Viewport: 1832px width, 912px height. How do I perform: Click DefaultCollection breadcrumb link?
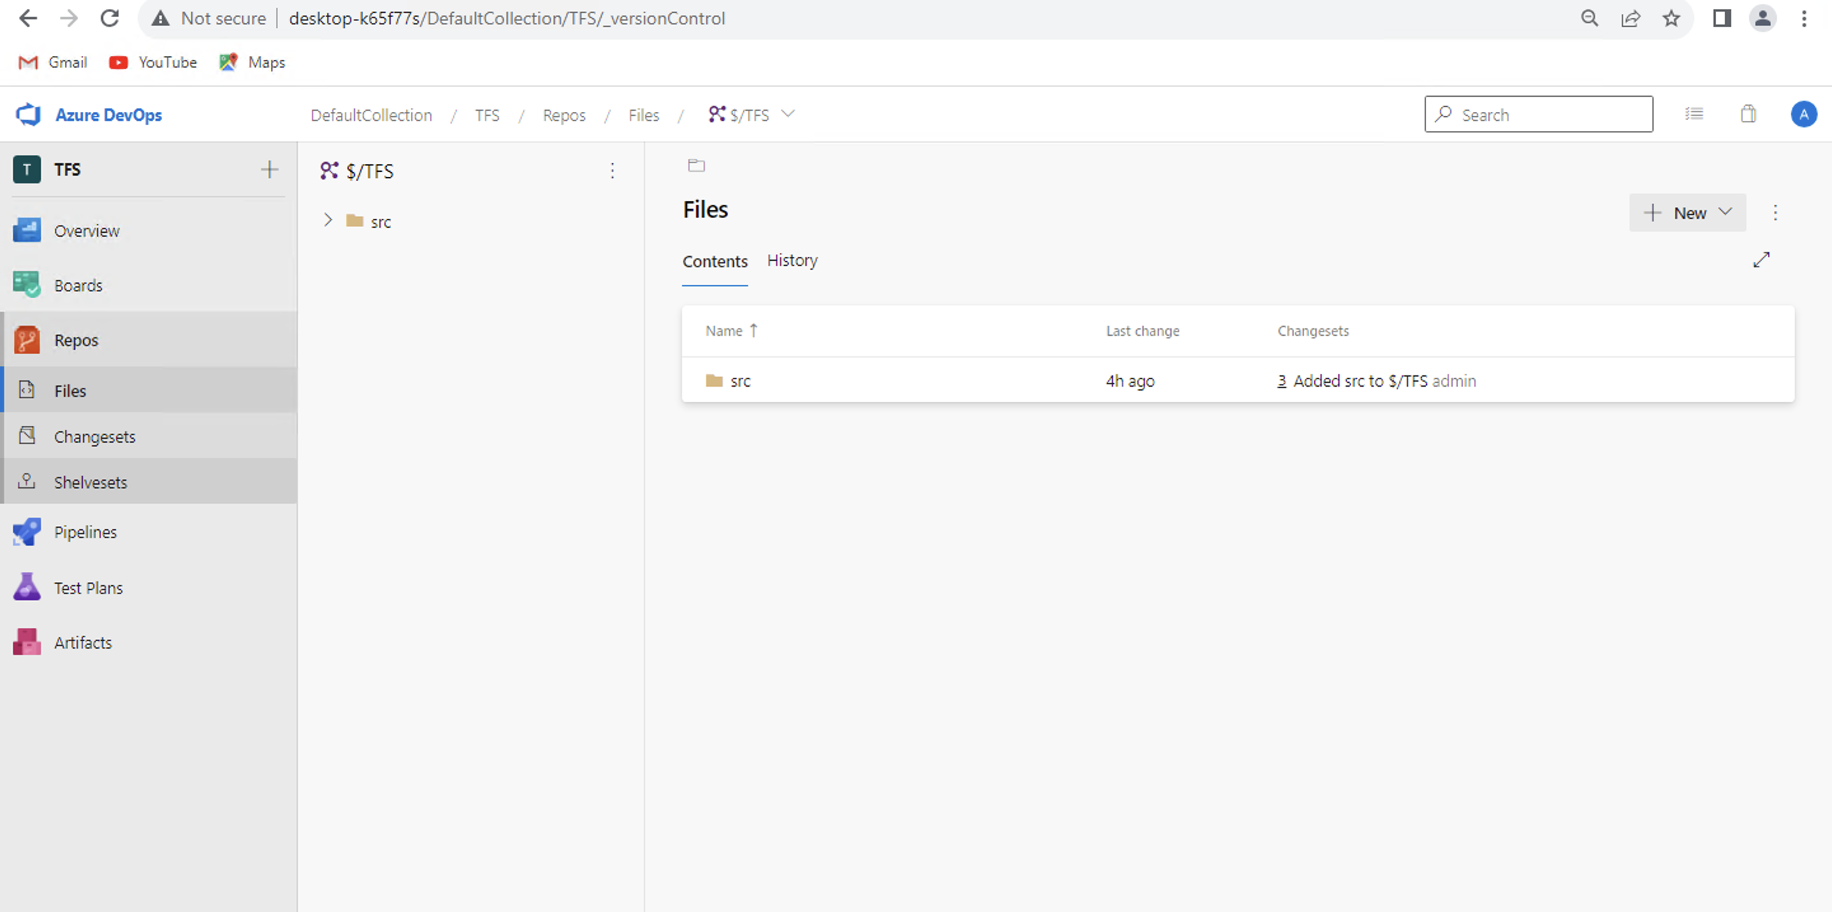click(371, 114)
